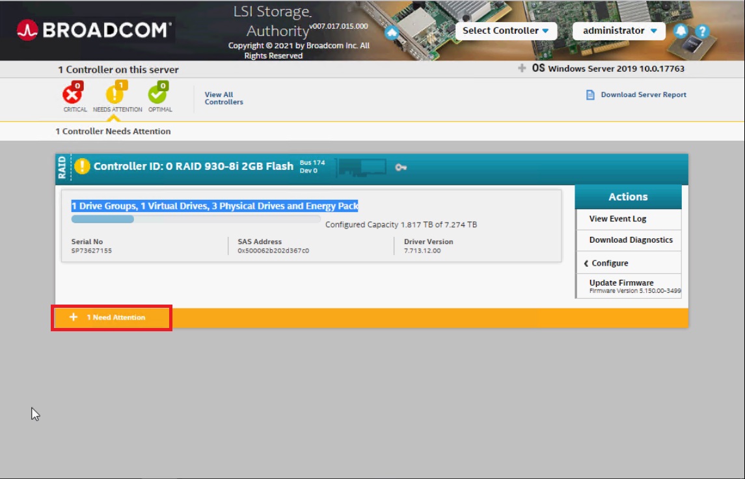This screenshot has height=479, width=745.
Task: Click Update Firmware action
Action: [621, 283]
